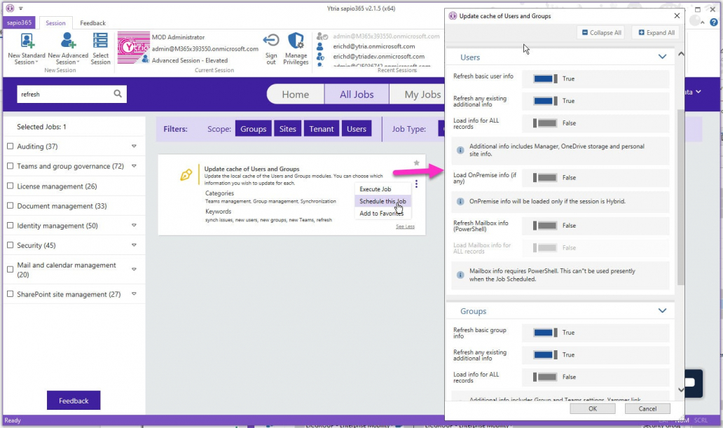The width and height of the screenshot is (723, 428).
Task: Click the New Advanced Session icon
Action: tap(68, 41)
